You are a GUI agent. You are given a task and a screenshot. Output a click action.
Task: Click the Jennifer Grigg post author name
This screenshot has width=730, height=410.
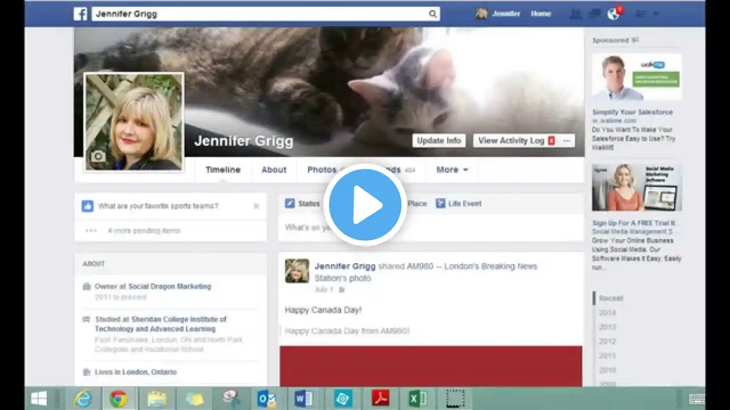click(345, 266)
